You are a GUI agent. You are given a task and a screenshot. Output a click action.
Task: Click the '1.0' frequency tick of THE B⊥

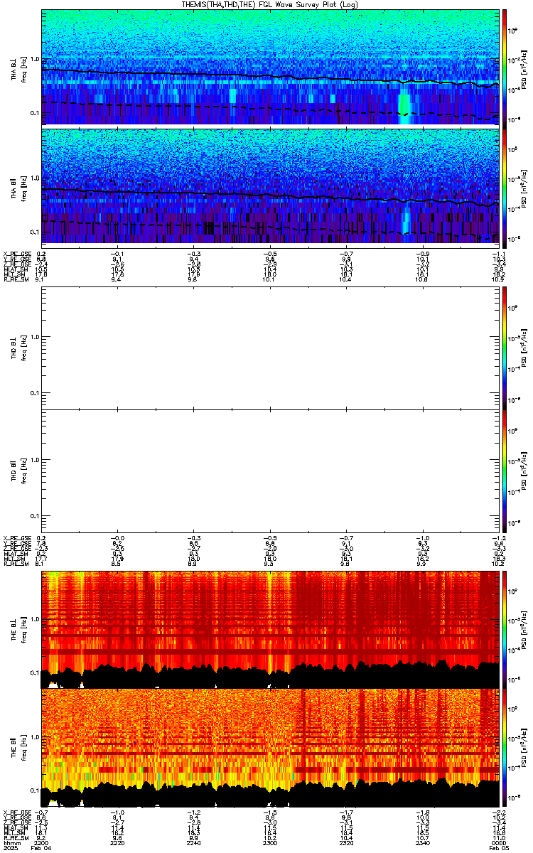33,618
